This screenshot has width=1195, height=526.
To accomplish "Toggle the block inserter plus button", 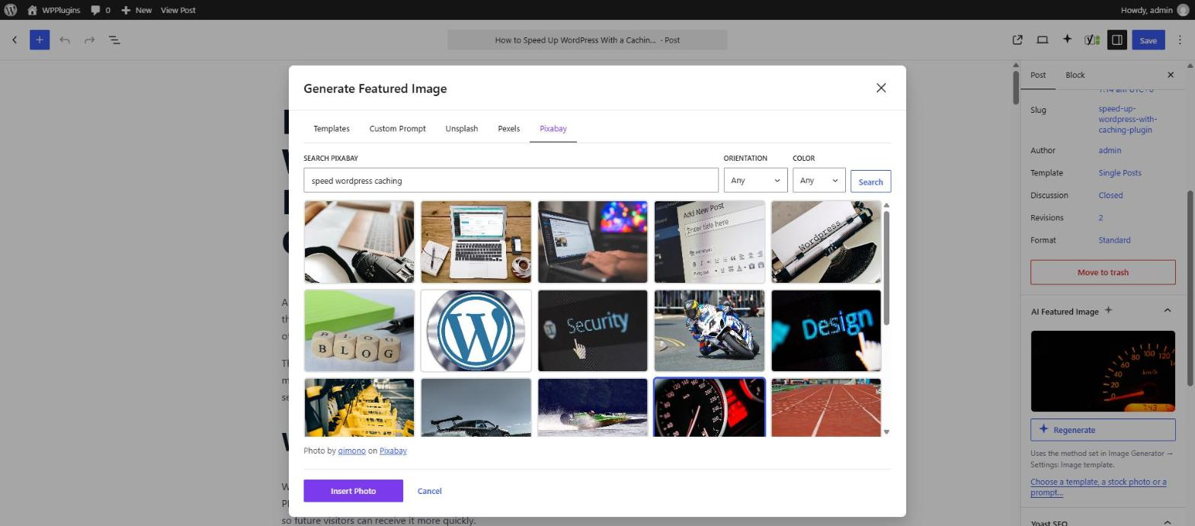I will click(x=40, y=40).
